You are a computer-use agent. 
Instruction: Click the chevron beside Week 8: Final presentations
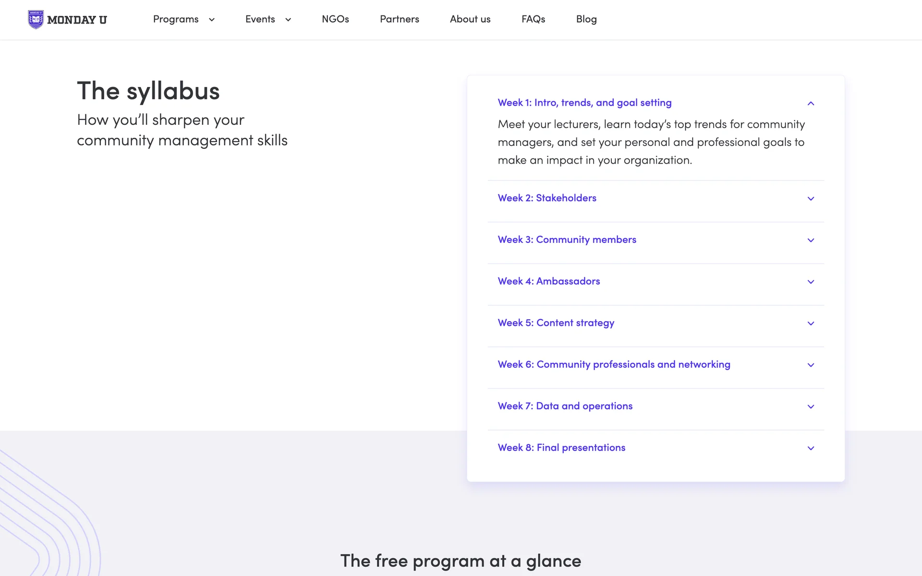tap(811, 448)
